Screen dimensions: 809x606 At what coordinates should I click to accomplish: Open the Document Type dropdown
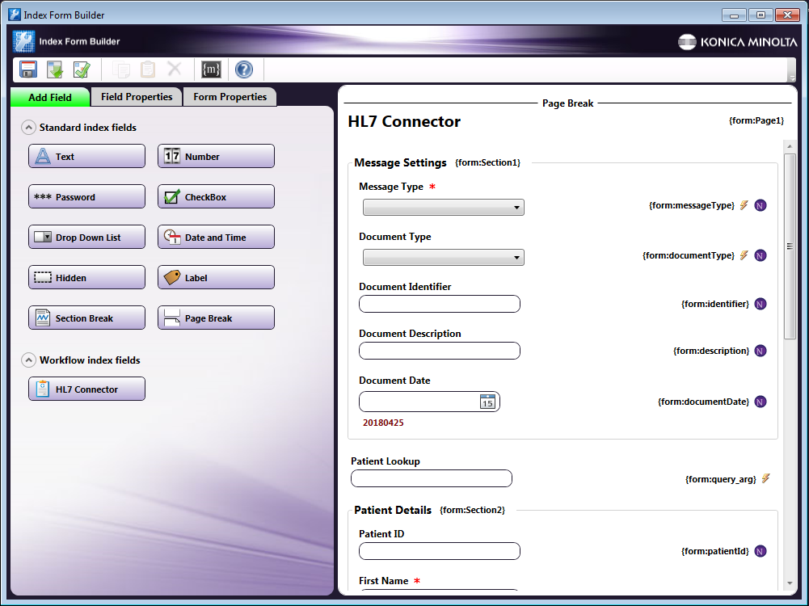(x=444, y=258)
